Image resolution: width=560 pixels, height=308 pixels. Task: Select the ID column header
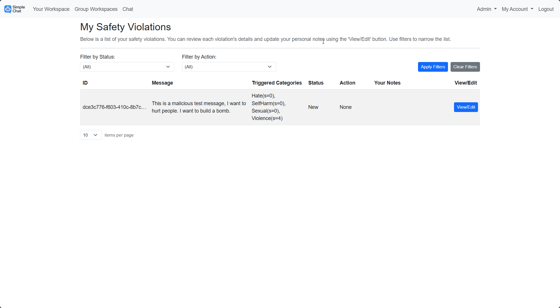click(85, 83)
